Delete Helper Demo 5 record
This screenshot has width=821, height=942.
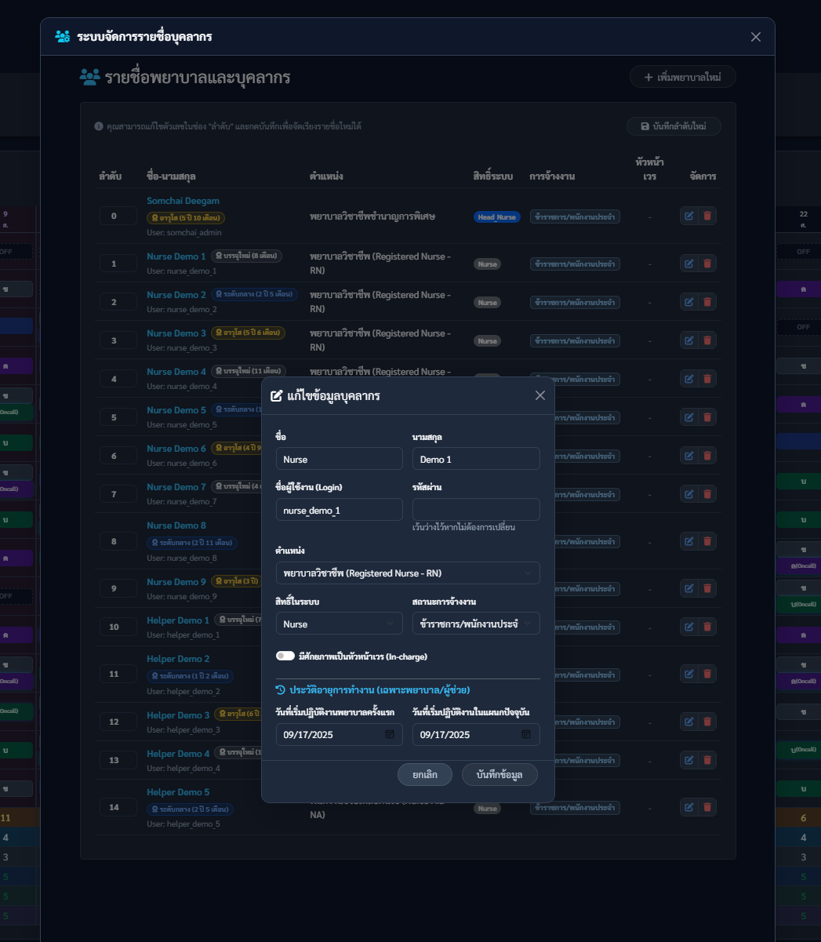707,807
